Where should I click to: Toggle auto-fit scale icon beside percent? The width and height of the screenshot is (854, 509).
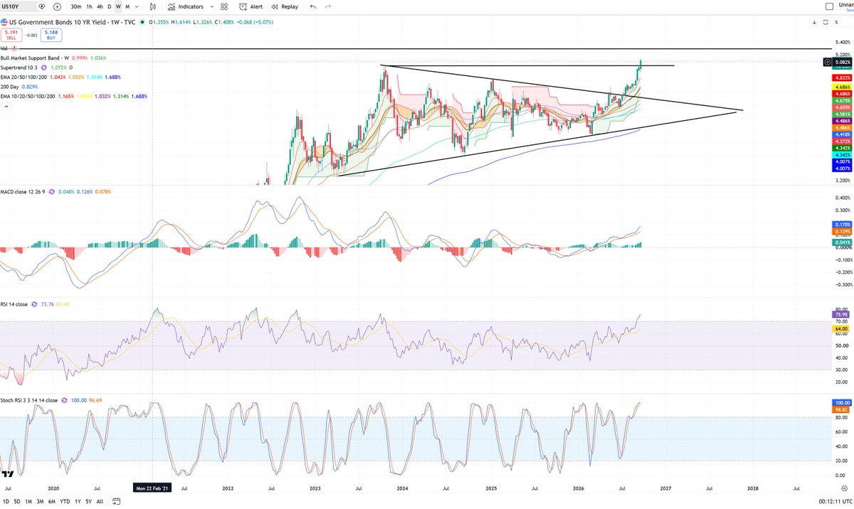(826, 23)
